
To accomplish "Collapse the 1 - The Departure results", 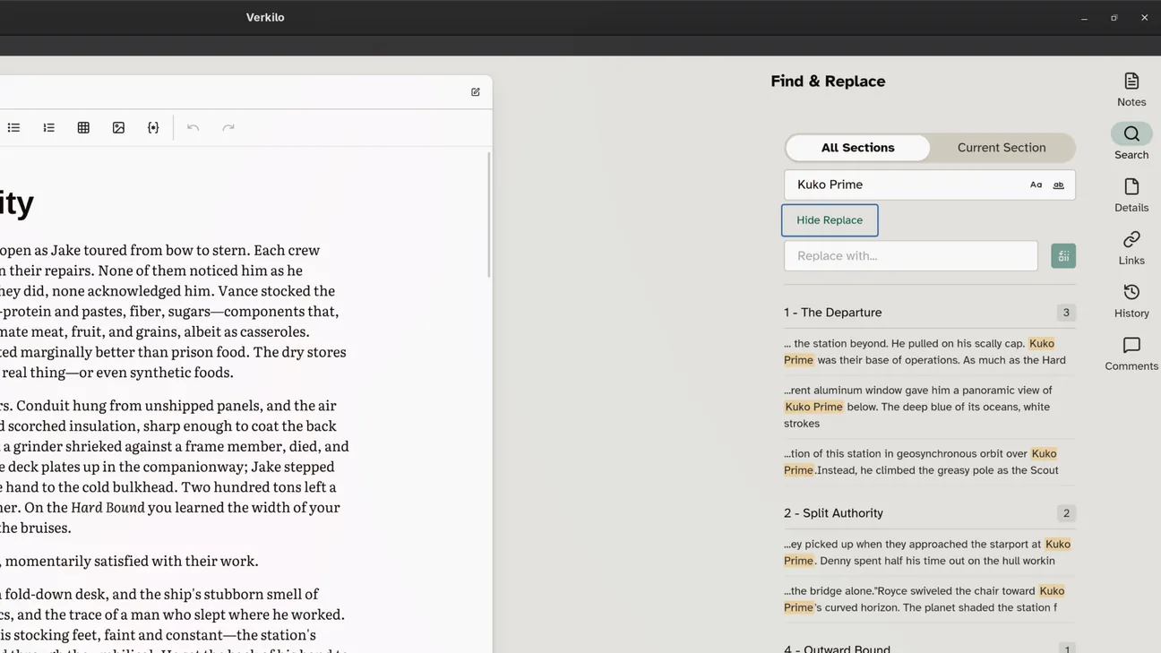I will point(929,313).
